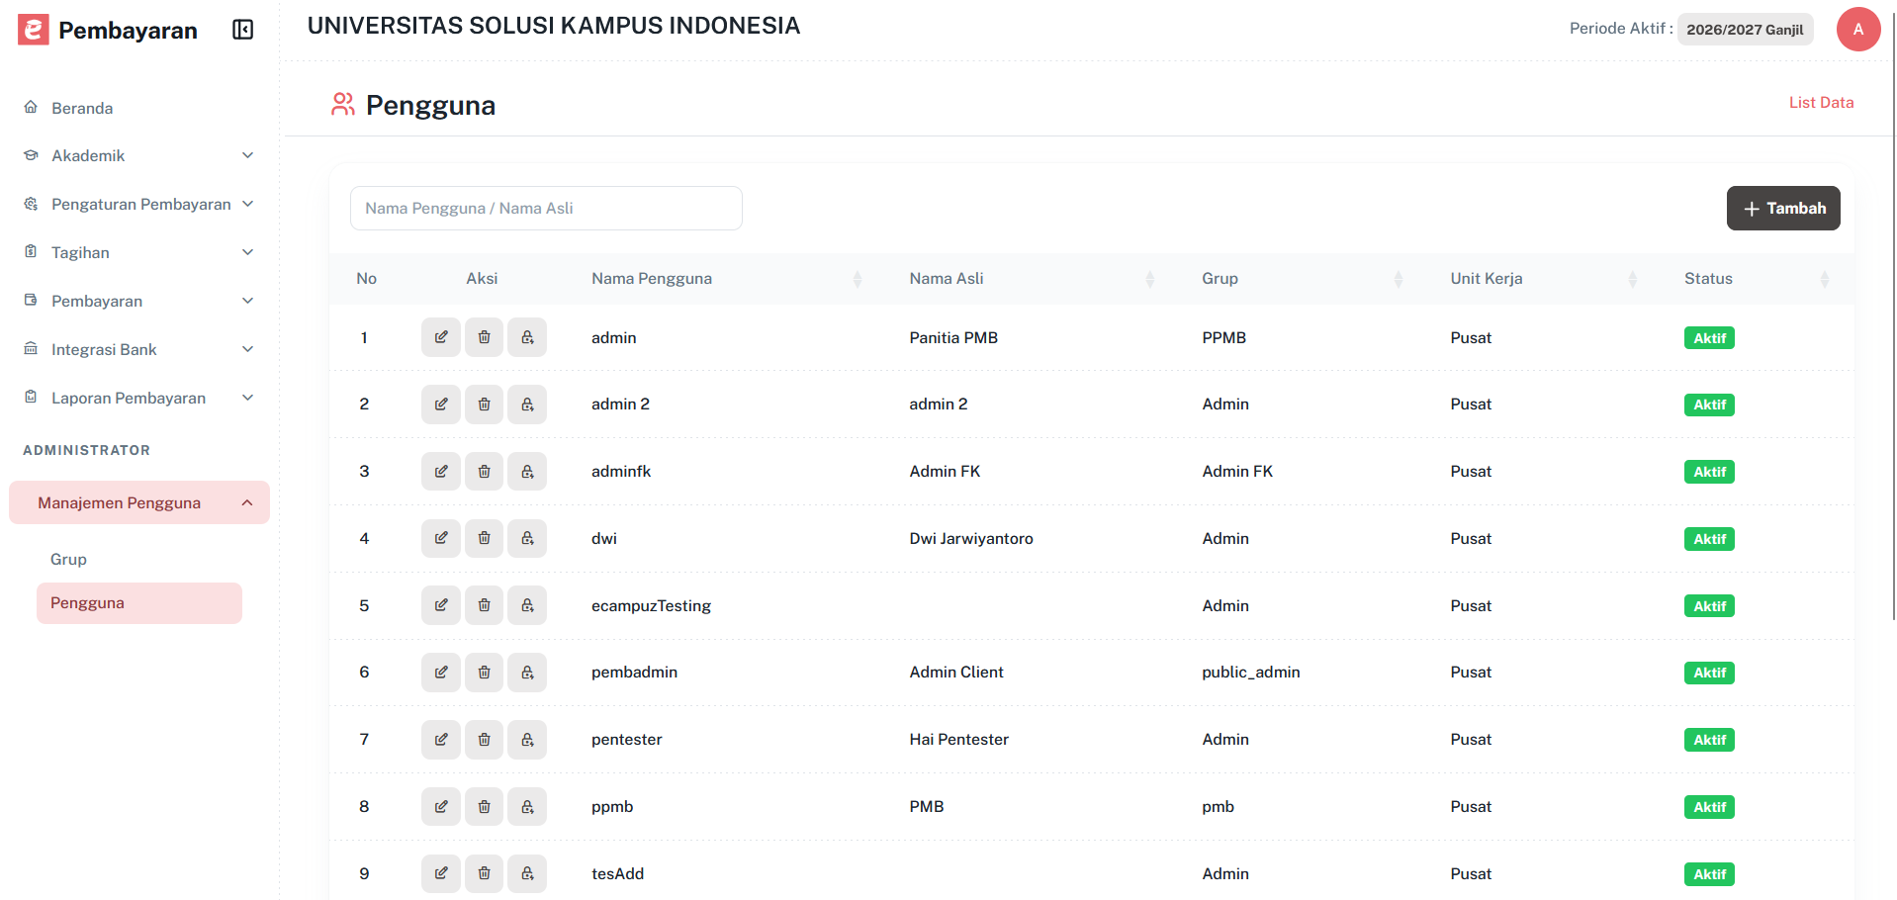Click lock icon for pentester
The height and width of the screenshot is (900, 1897).
[x=527, y=740]
